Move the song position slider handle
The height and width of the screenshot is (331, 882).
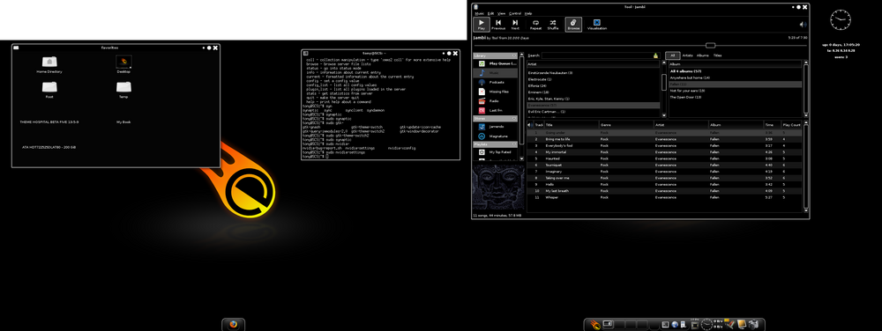tap(710, 45)
